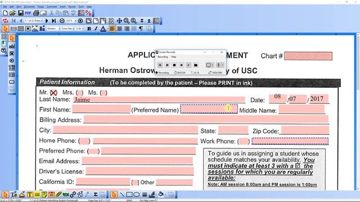360x202 pixels.
Task: Open the Edit menu
Action: [x=11, y=7]
